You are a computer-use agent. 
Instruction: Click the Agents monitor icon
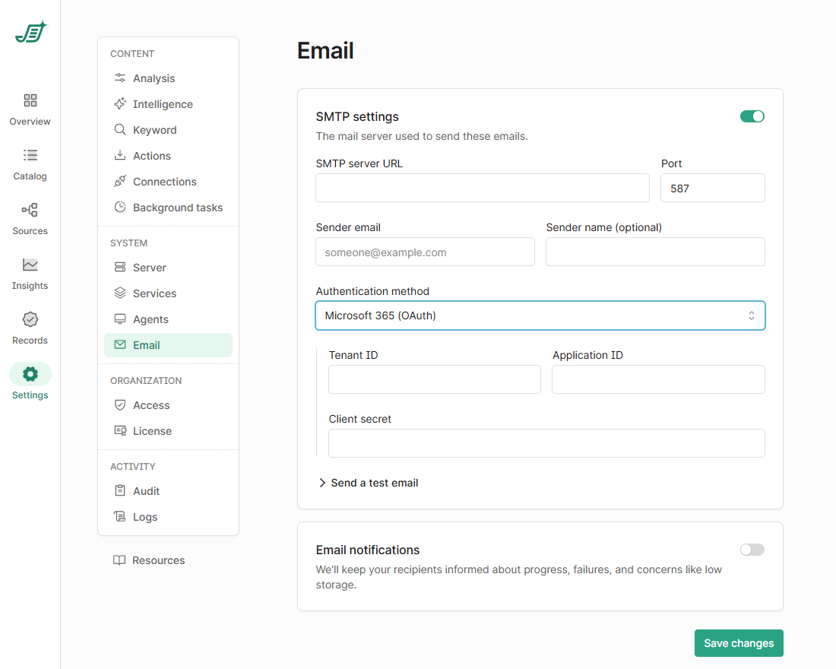[120, 319]
